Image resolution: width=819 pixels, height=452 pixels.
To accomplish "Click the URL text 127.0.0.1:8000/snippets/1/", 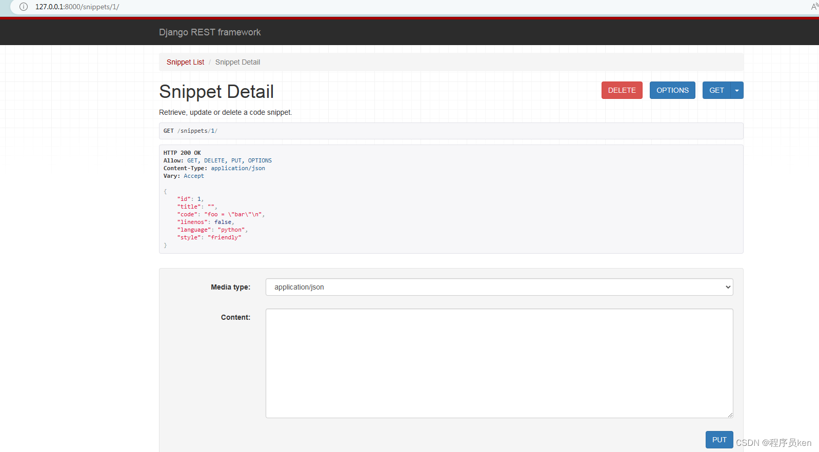I will coord(77,7).
